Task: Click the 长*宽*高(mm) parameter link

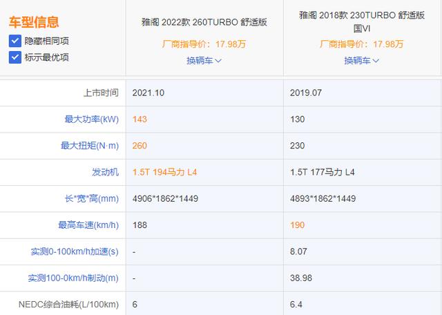Action: point(92,198)
